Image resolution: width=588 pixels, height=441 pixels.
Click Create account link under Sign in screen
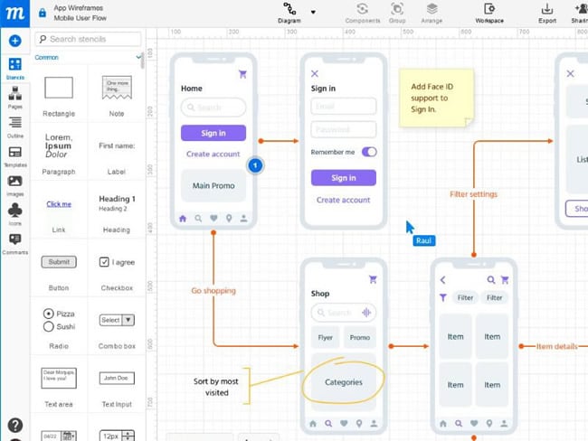343,200
